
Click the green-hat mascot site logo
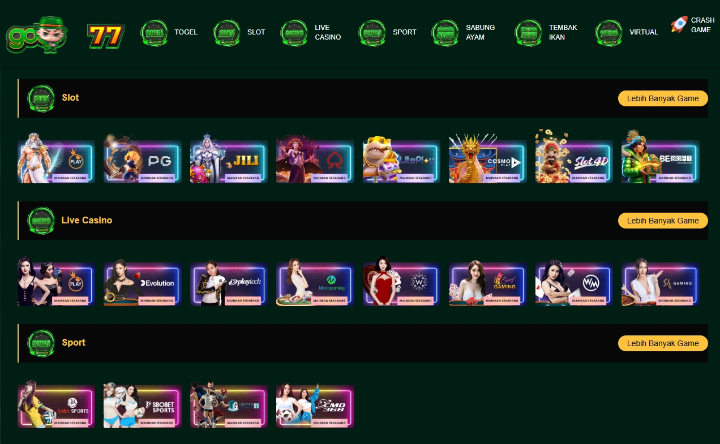point(36,34)
